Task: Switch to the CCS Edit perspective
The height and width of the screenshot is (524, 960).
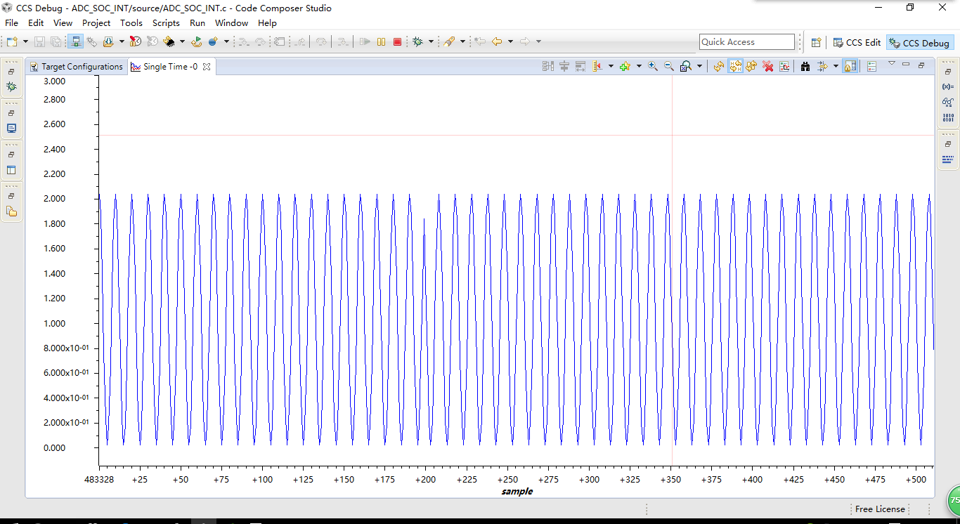Action: (x=857, y=42)
